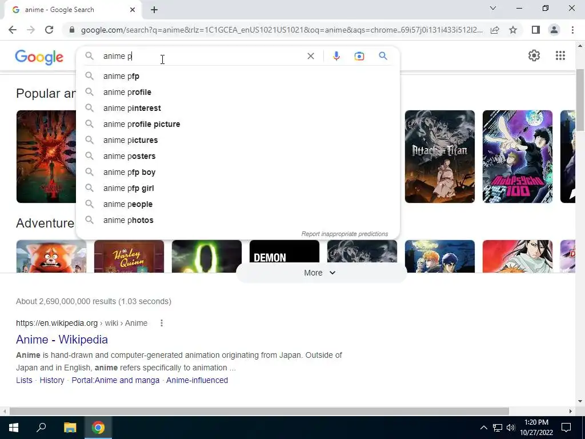This screenshot has width=585, height=439.
Task: Choose suggestion 'anime pfp girl'
Action: (238, 189)
